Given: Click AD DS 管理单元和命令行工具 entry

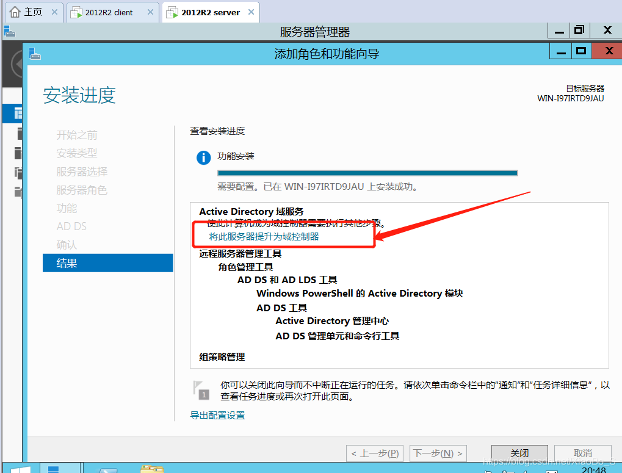Looking at the screenshot, I should pos(338,336).
